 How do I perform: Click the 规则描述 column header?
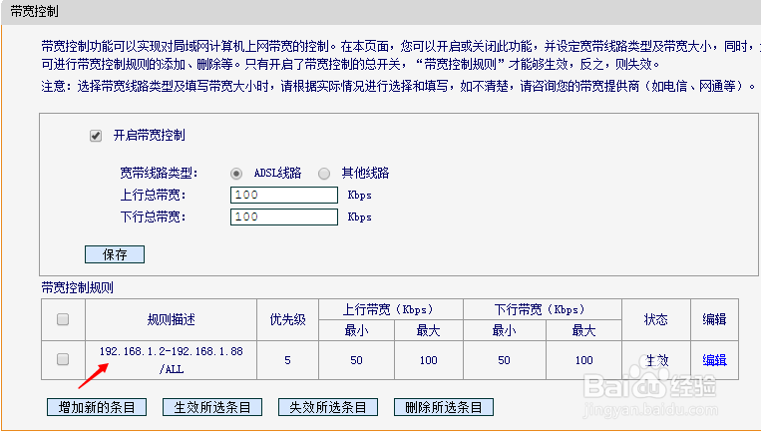172,319
